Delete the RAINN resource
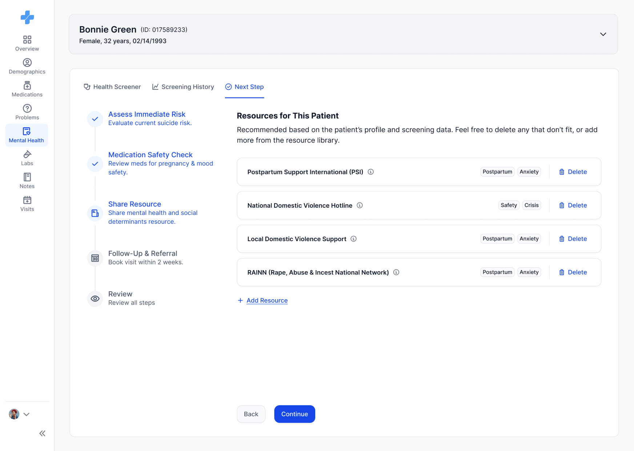The height and width of the screenshot is (451, 634). coord(573,272)
